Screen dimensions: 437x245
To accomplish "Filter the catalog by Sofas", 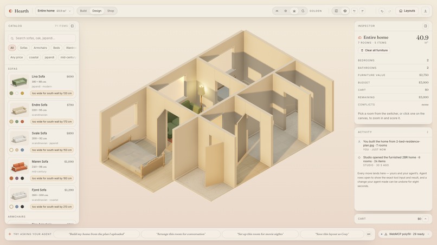I will [24, 48].
